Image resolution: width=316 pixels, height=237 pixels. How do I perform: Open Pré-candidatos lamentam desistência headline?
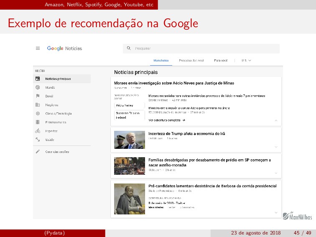(212, 186)
